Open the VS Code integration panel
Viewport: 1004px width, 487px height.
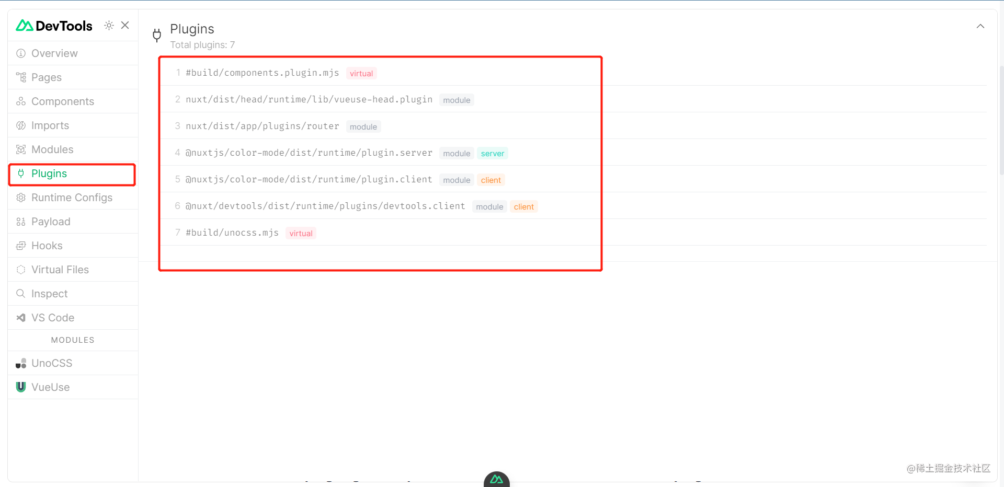coord(52,317)
